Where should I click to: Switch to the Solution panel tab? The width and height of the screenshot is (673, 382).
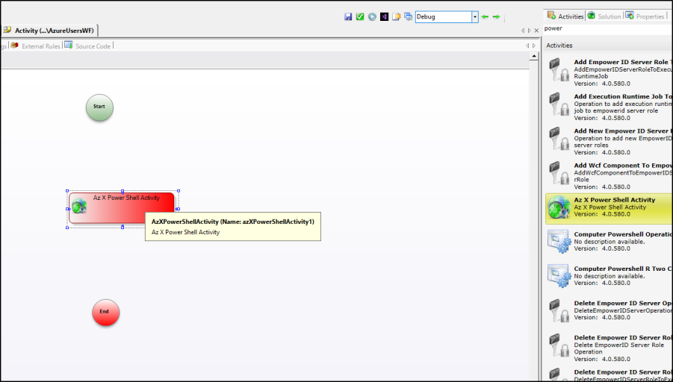(604, 16)
